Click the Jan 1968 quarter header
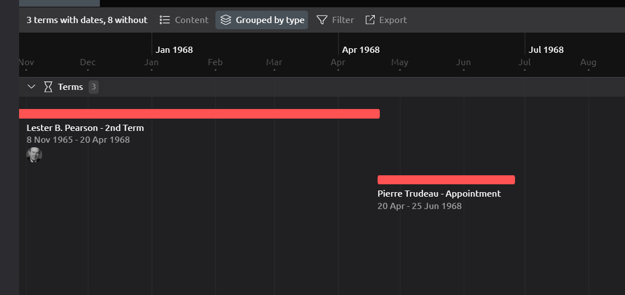 pos(174,50)
